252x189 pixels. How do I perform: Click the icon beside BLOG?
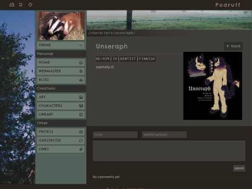click(x=81, y=80)
